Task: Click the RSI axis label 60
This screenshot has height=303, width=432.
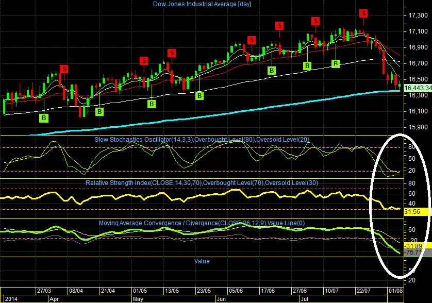Action: click(412, 194)
